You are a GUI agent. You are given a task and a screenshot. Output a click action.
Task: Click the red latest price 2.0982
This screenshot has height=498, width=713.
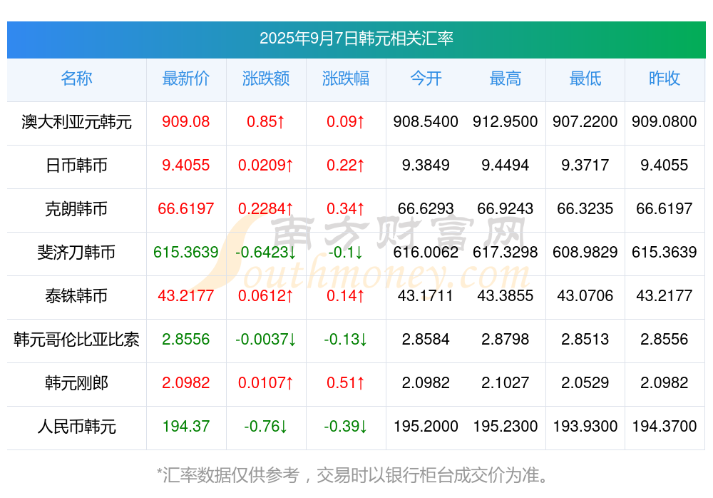click(x=186, y=383)
